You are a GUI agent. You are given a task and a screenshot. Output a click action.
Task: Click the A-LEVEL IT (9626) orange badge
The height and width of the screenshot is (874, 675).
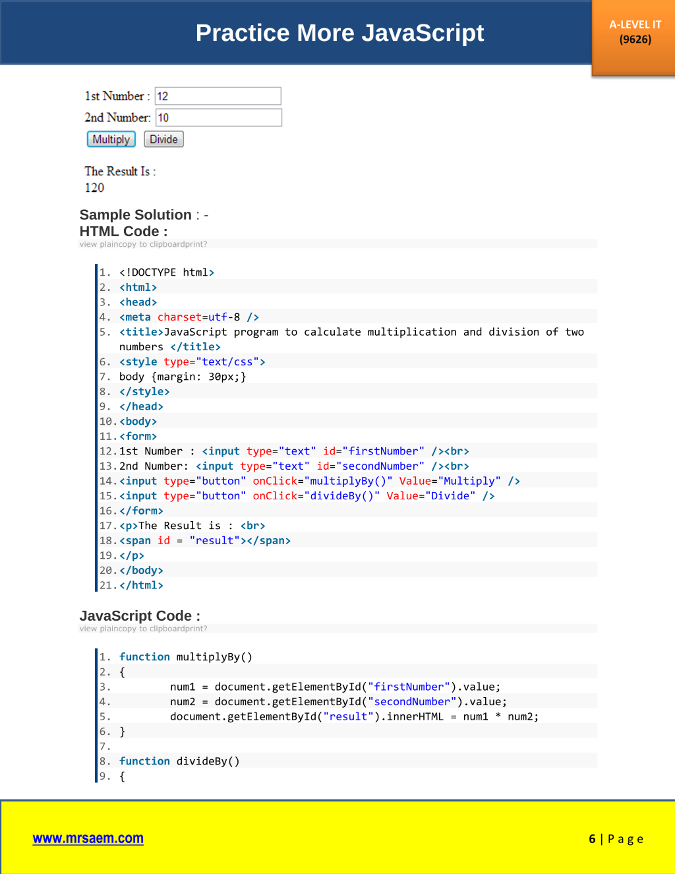tap(633, 36)
